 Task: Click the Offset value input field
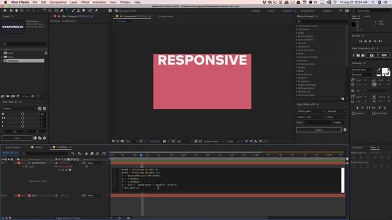[318, 122]
